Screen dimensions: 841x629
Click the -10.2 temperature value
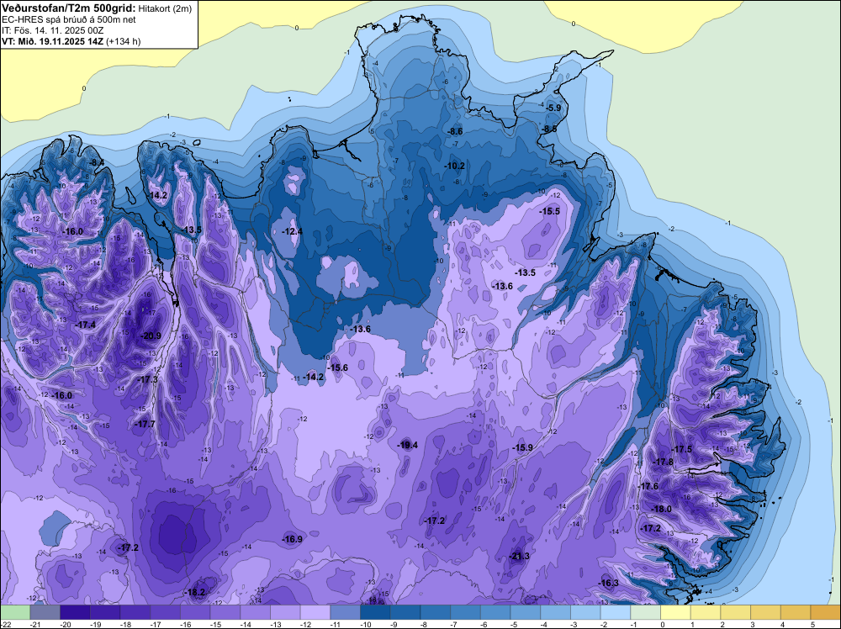(x=454, y=166)
